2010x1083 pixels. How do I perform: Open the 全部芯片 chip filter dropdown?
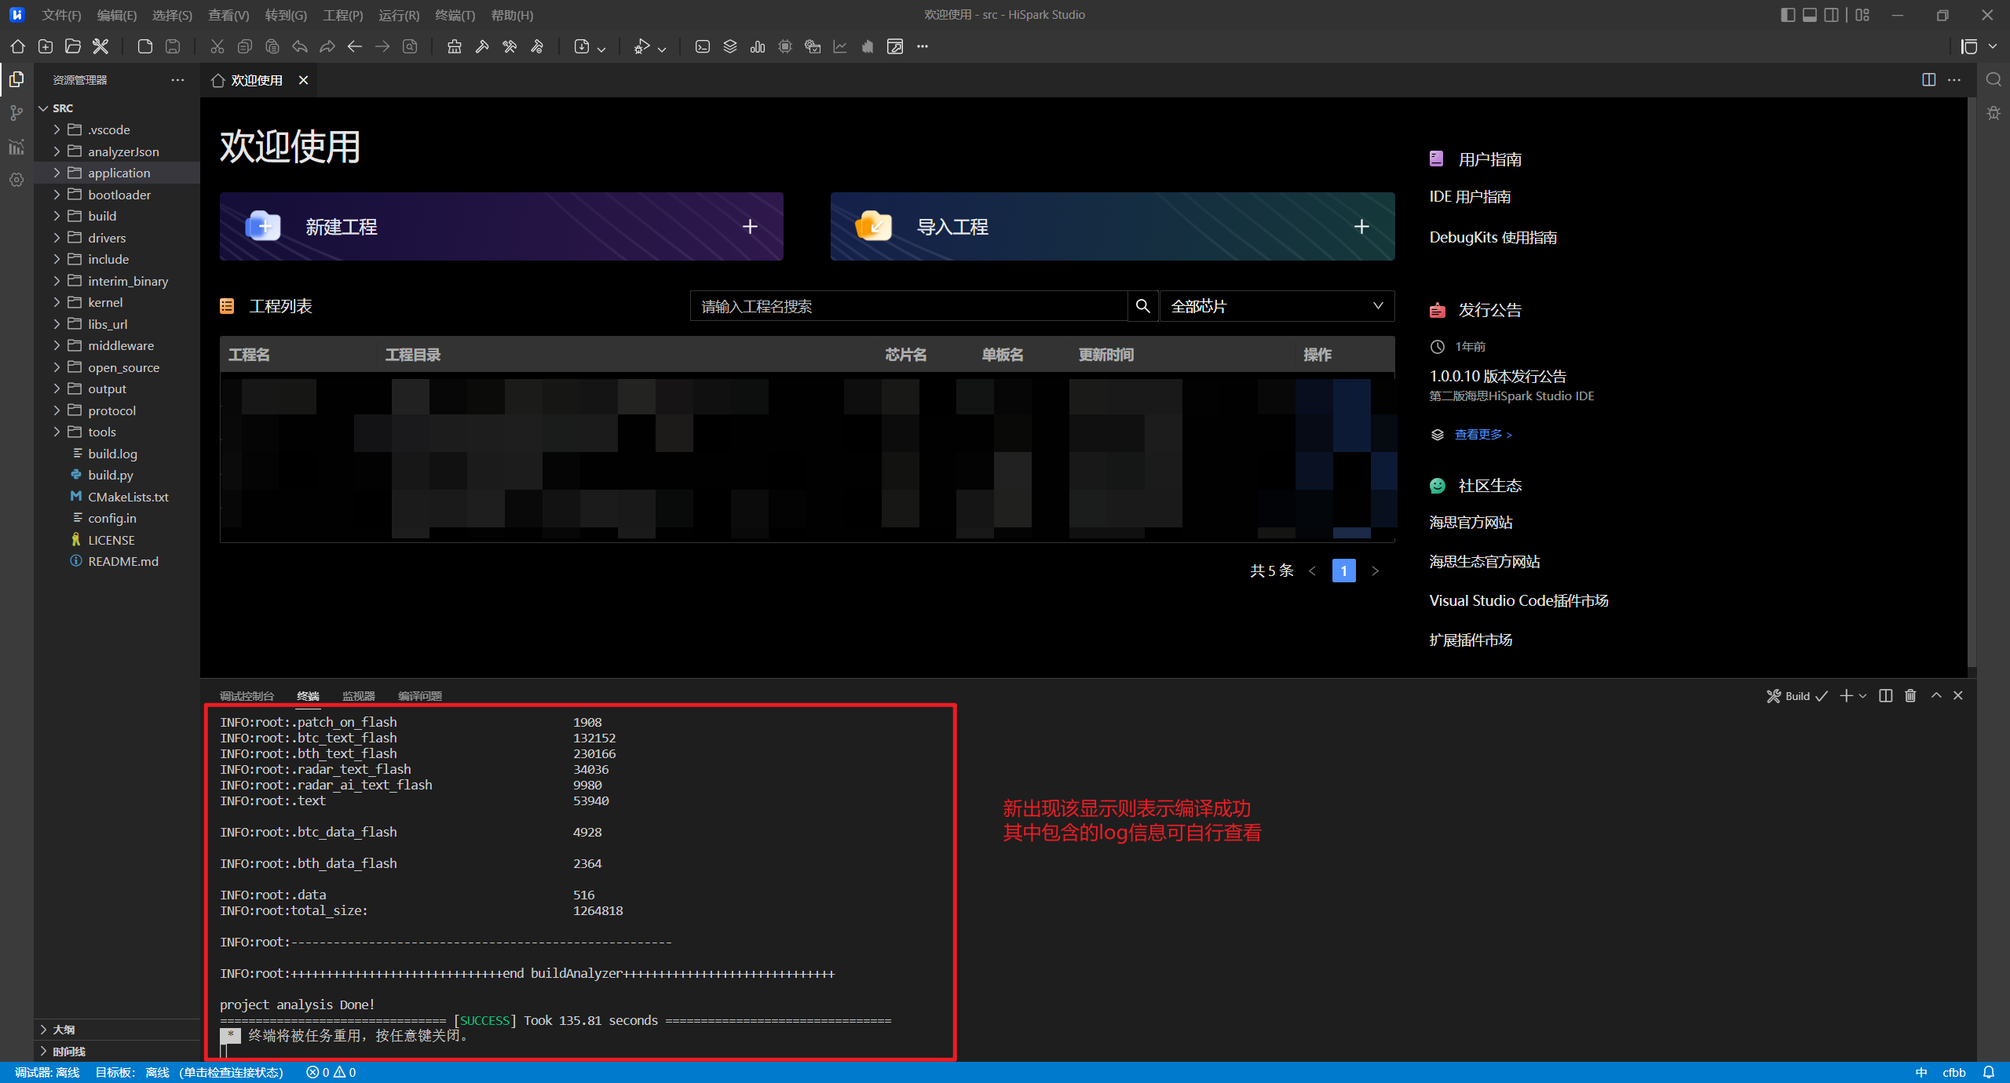pyautogui.click(x=1276, y=306)
